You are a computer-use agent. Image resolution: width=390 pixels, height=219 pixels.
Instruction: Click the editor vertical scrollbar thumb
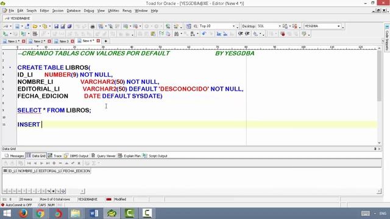(x=379, y=75)
